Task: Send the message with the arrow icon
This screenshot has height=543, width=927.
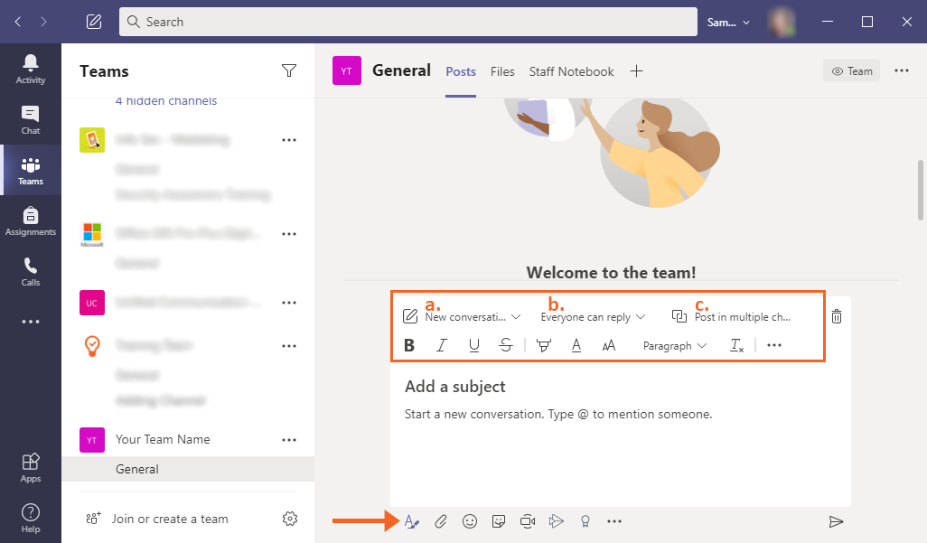Action: (837, 521)
